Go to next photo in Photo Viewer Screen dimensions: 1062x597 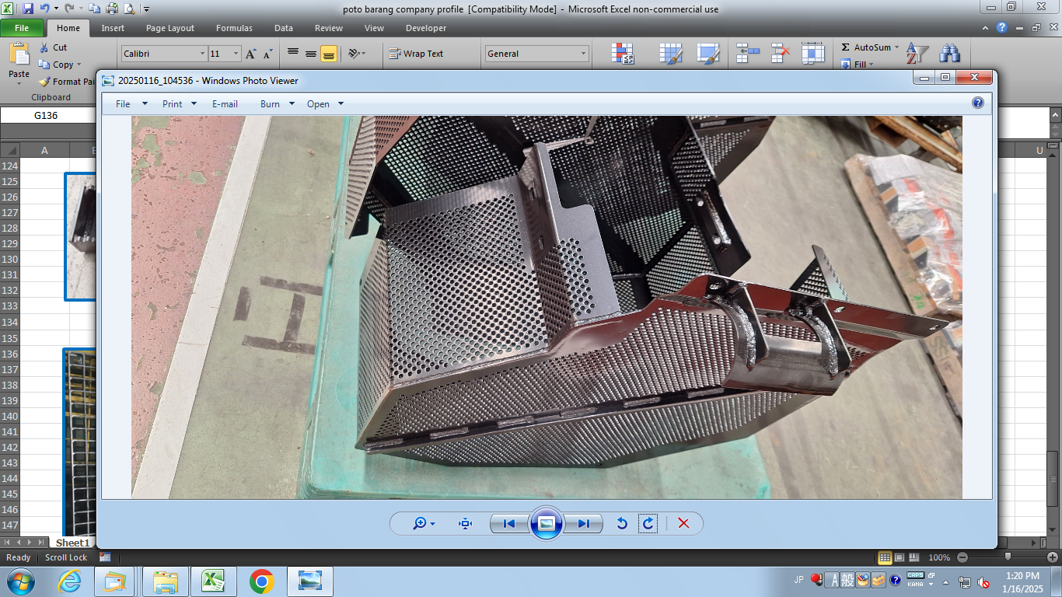(583, 524)
